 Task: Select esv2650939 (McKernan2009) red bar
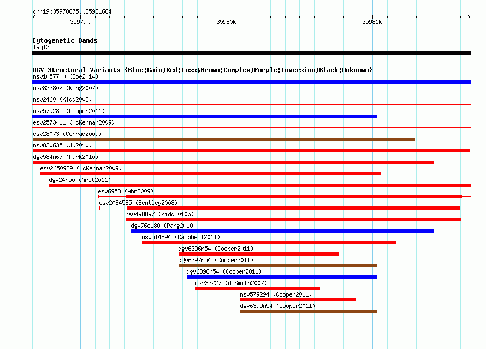click(210, 174)
